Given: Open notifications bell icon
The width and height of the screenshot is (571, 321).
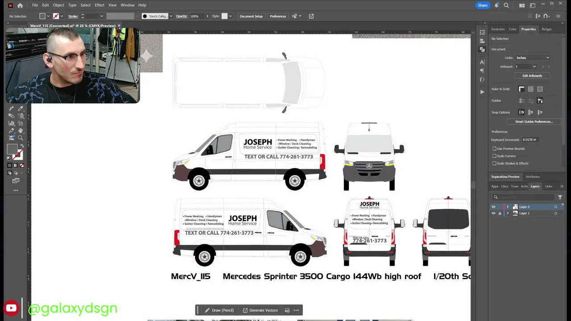Looking at the screenshot, I should coord(497,5).
